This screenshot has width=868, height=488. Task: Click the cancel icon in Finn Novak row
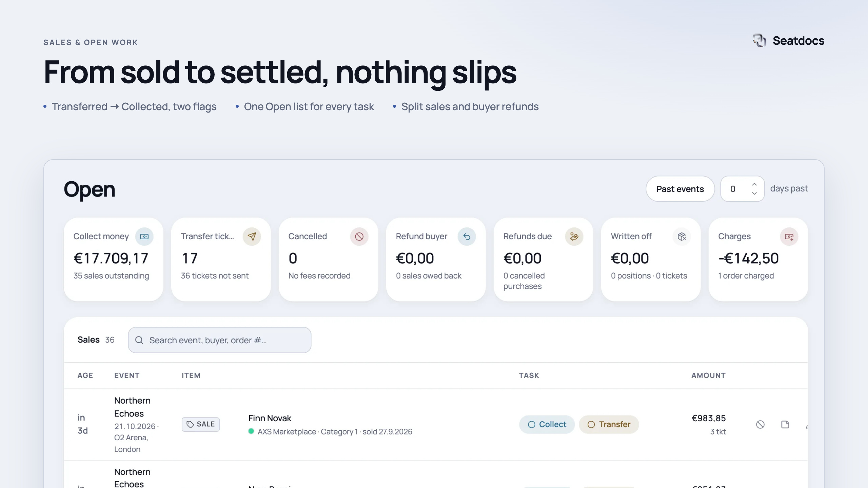point(760,425)
